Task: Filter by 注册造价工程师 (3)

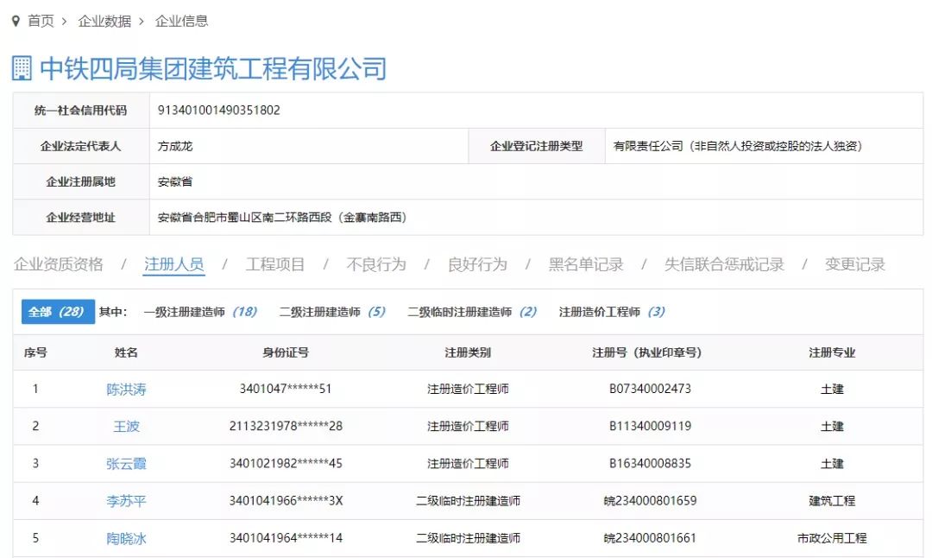Action: click(x=612, y=312)
